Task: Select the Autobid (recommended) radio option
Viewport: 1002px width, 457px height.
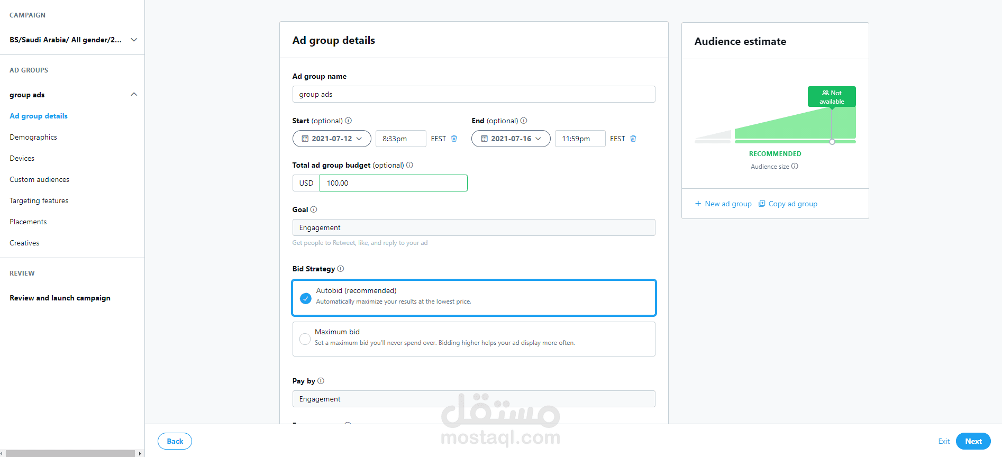Action: (306, 298)
